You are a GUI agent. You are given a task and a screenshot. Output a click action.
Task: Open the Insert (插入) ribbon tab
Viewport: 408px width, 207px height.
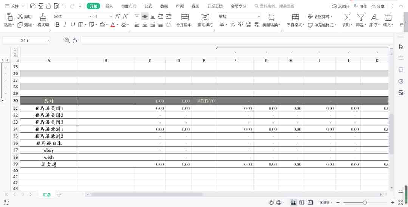coord(109,6)
